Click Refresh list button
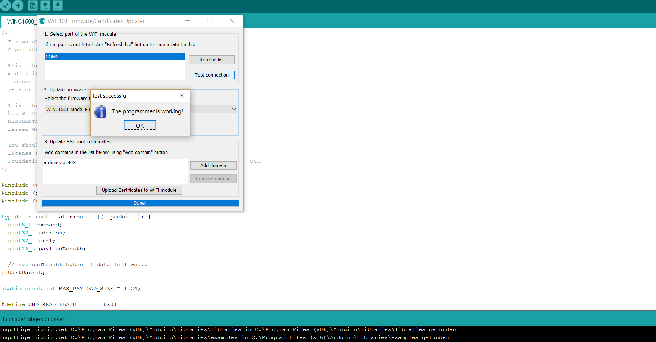 [212, 60]
